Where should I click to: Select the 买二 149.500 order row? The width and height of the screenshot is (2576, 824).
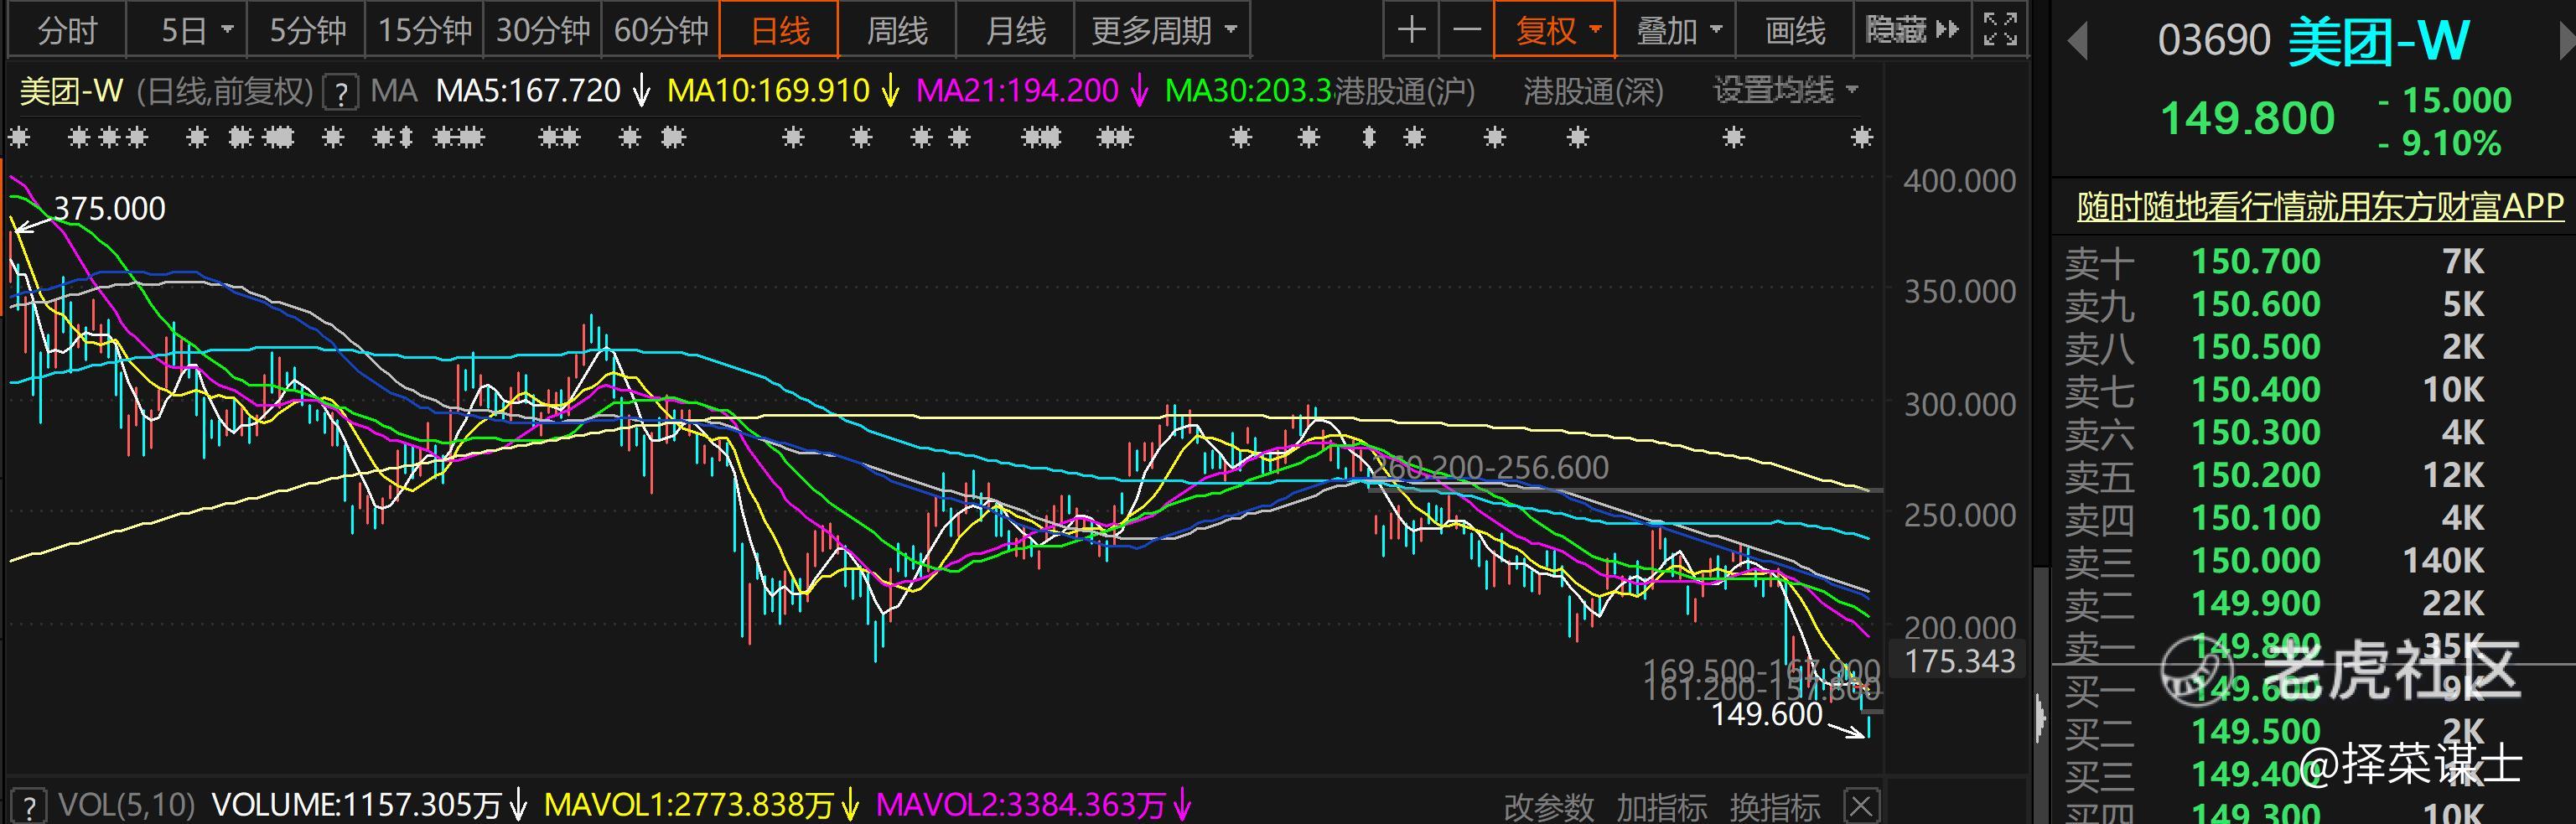click(x=2313, y=732)
